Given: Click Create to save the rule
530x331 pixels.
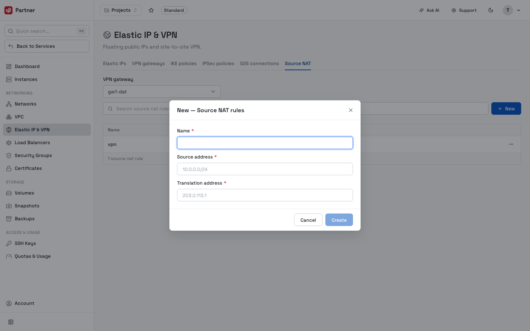Looking at the screenshot, I should tap(339, 220).
